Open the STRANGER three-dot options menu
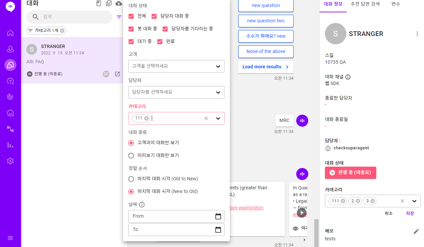 417,34
